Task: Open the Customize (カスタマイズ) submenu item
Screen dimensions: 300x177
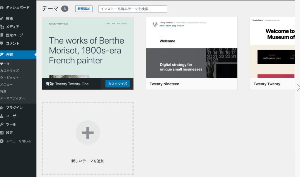Action: click(x=10, y=71)
